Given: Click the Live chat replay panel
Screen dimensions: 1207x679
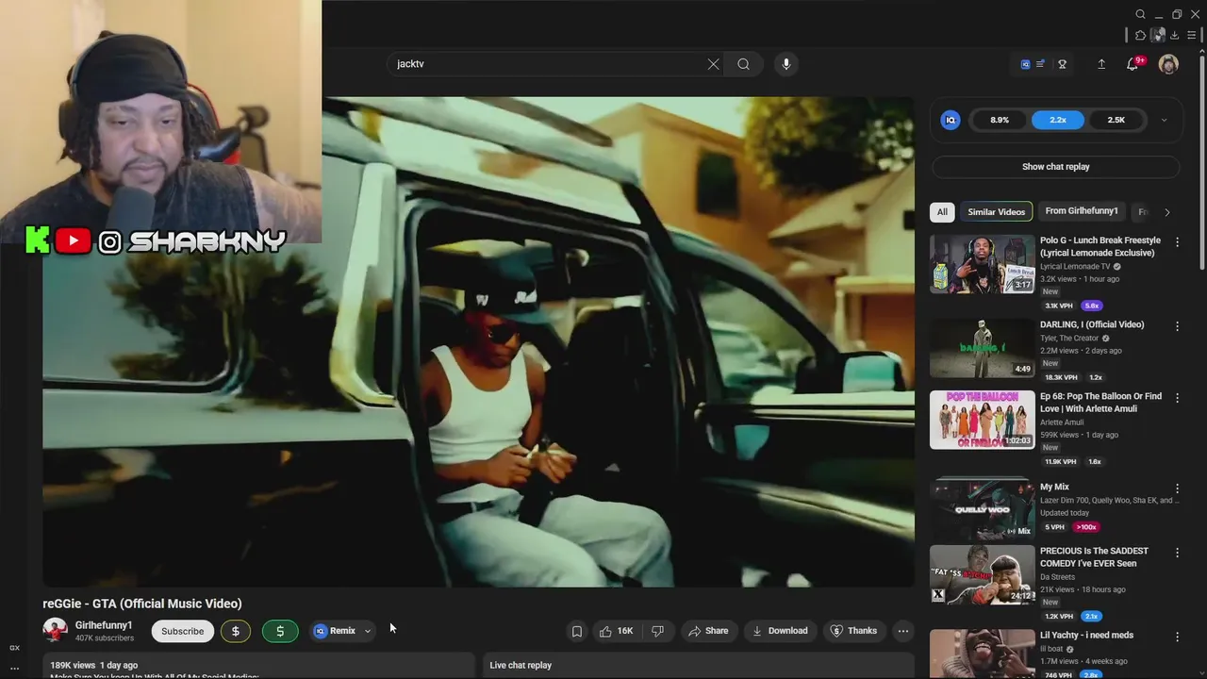Looking at the screenshot, I should (x=699, y=665).
